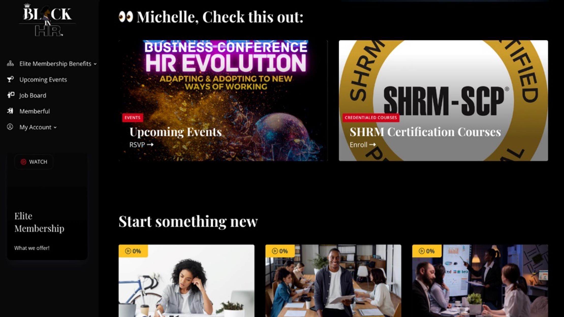Screen dimensions: 564x317
Task: Click the RSVP arrow on Upcoming Events card
Action: pyautogui.click(x=150, y=145)
